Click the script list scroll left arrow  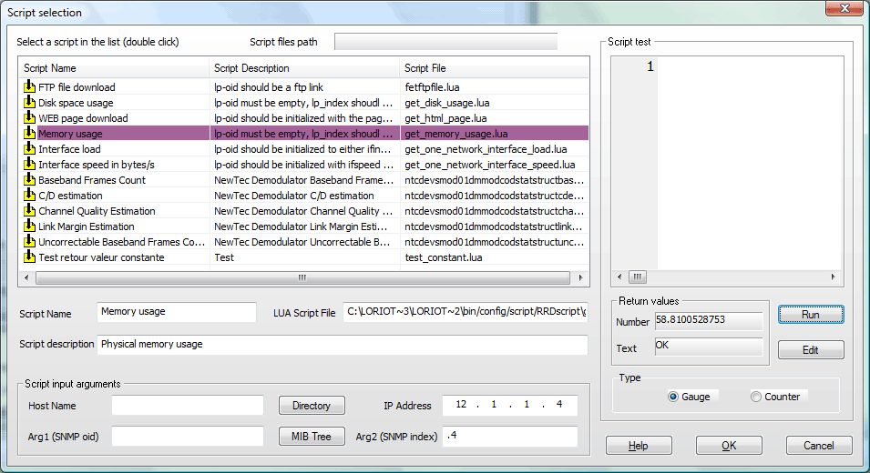(26, 277)
